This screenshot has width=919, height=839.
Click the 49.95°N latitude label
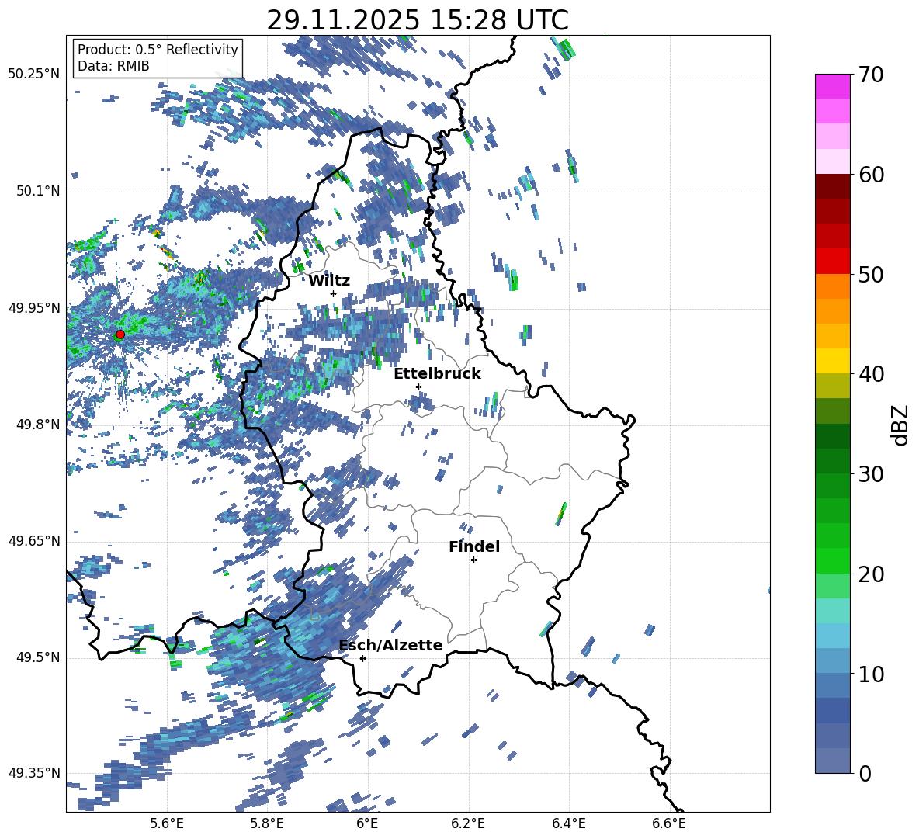coord(34,307)
